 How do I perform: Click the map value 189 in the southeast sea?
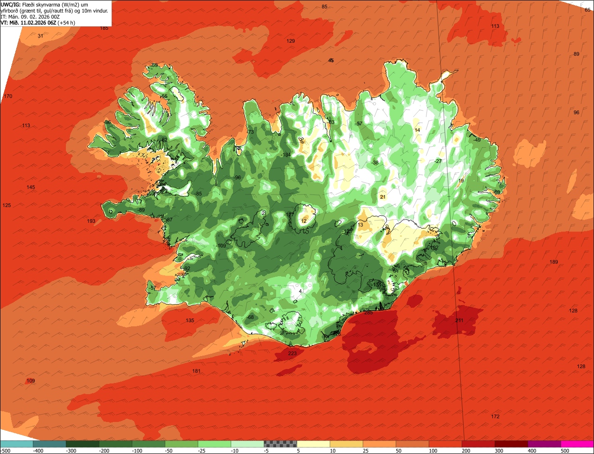point(554,262)
